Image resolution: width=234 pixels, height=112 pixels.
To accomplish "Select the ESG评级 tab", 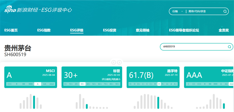I will click(77, 30).
